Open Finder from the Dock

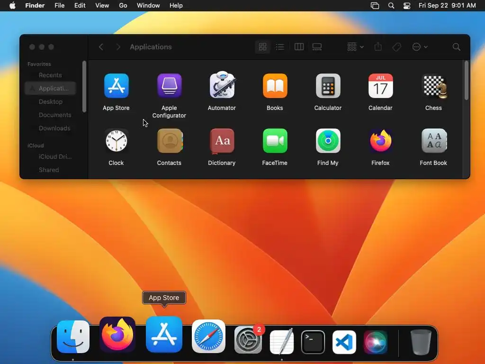pos(73,337)
